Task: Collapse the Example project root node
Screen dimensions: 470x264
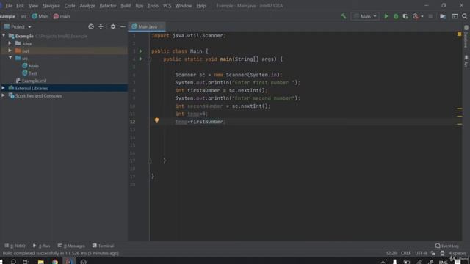Action: click(x=4, y=36)
